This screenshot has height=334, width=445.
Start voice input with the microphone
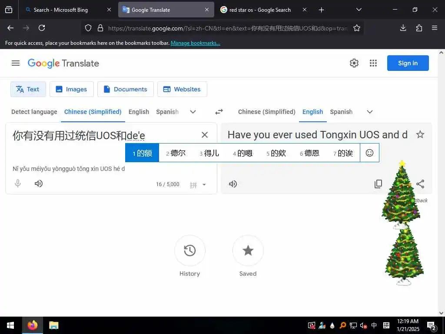[17, 184]
